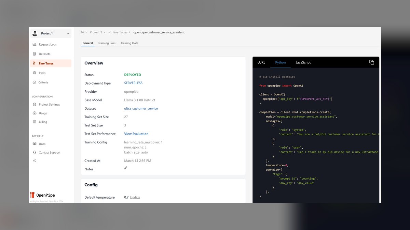Open the Usage gauge icon
Viewport: 410px width, 230px height.
tap(35, 113)
